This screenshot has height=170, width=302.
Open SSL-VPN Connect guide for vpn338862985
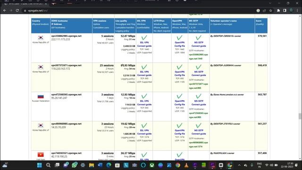click(144, 44)
